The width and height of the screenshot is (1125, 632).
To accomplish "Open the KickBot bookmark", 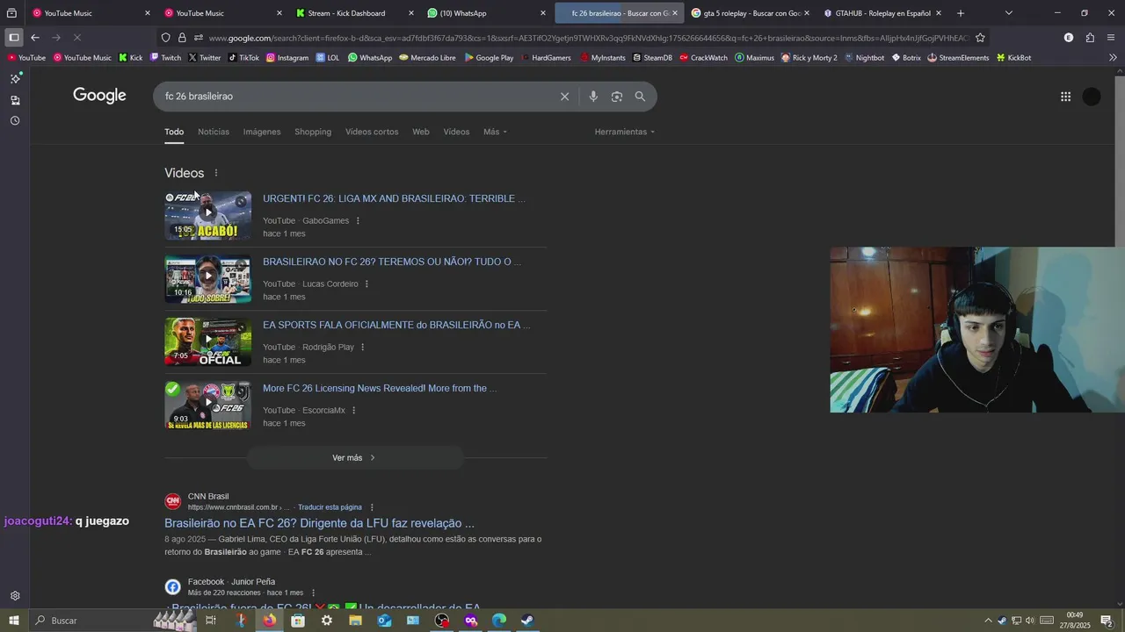I will click(x=1013, y=58).
